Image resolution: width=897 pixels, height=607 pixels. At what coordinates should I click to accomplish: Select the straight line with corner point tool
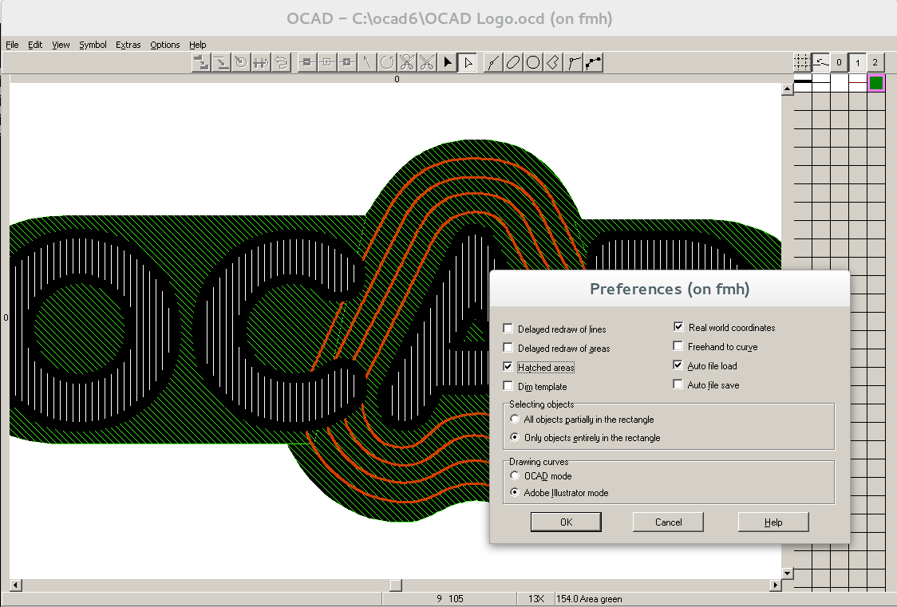573,62
